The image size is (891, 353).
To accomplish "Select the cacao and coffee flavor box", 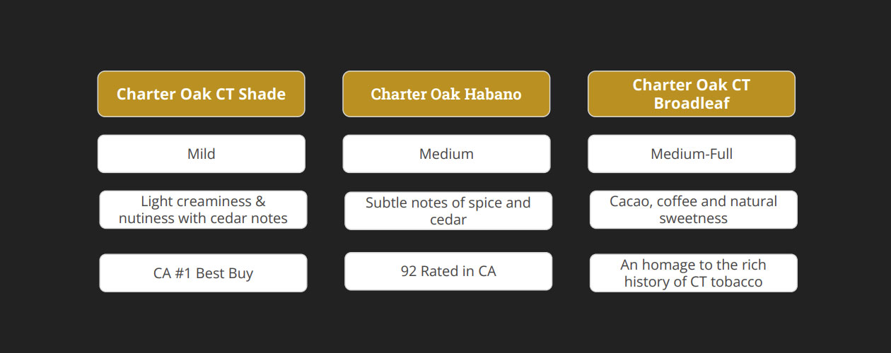I will [x=694, y=210].
